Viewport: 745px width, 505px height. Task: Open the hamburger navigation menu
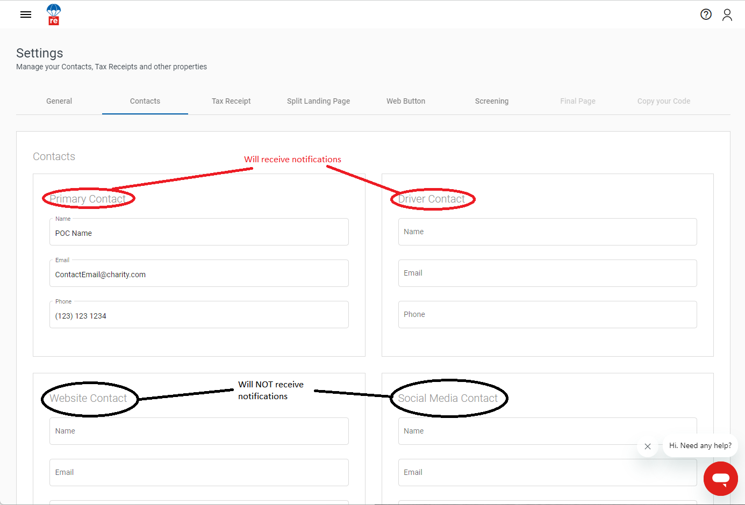point(26,15)
